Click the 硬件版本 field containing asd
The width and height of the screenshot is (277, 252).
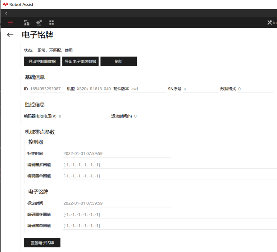pos(148,89)
